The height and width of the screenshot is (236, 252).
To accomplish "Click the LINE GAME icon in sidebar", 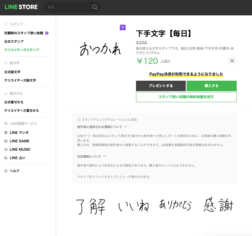I will click(6, 141).
